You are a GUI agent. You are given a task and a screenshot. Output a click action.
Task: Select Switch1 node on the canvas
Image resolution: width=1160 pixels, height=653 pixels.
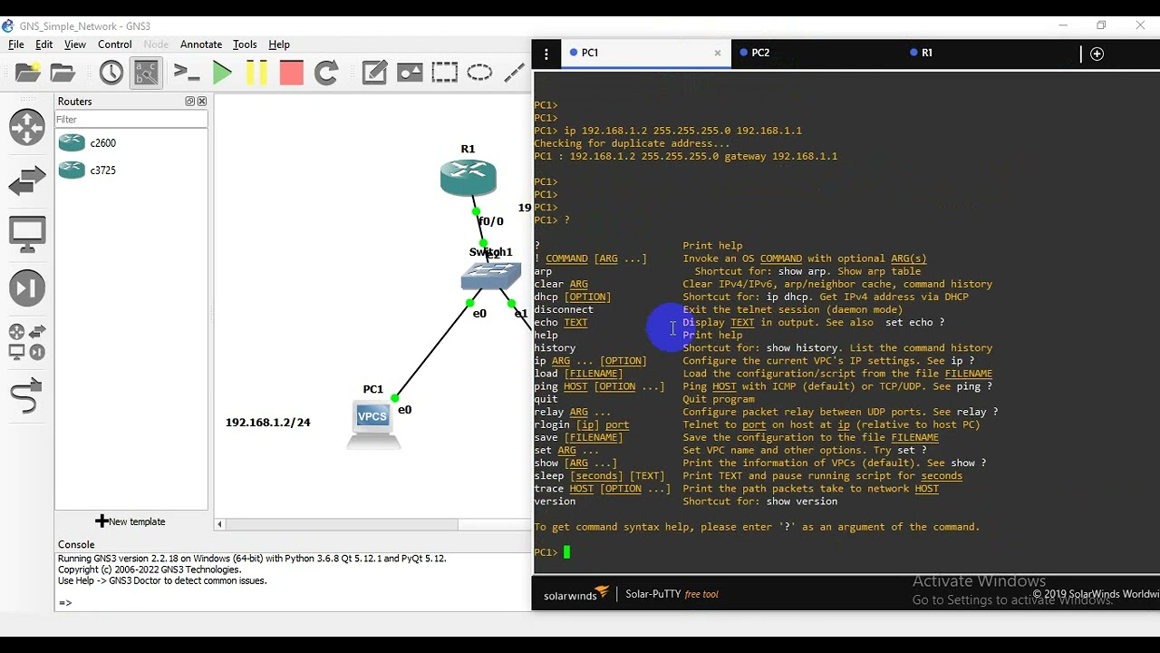coord(490,276)
